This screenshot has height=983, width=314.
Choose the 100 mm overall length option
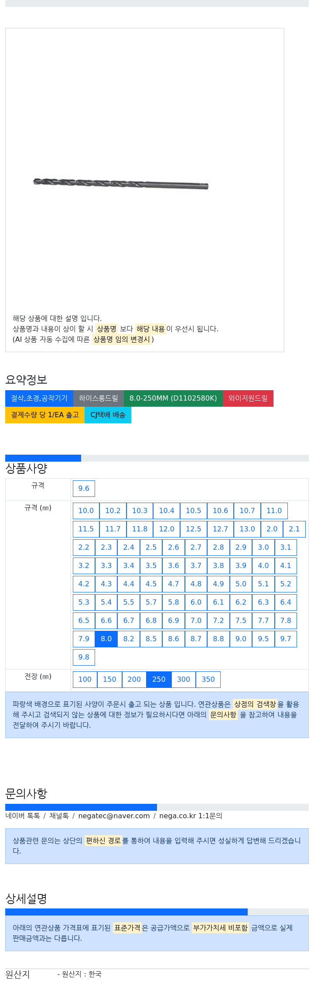[85, 680]
